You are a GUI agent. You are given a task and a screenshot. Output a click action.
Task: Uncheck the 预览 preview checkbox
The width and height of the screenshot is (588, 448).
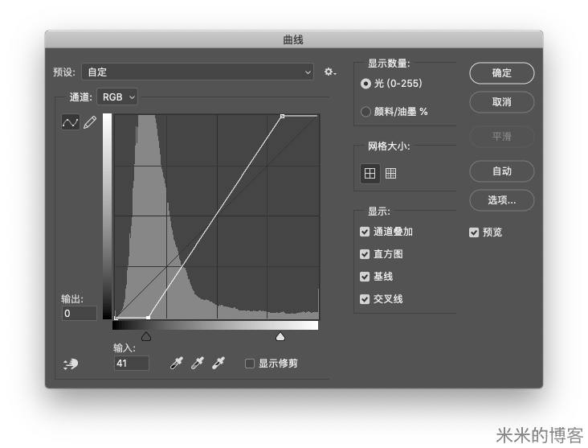coord(474,232)
